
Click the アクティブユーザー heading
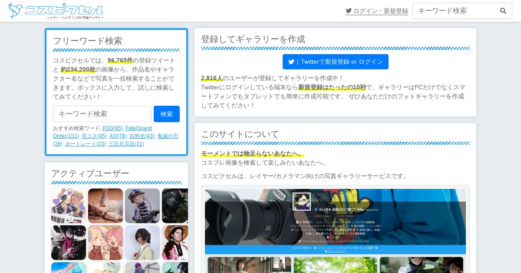tap(90, 173)
